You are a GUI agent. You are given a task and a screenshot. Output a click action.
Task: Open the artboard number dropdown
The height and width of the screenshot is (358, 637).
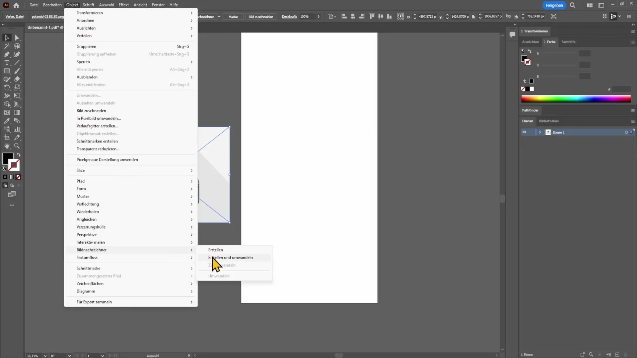103,356
